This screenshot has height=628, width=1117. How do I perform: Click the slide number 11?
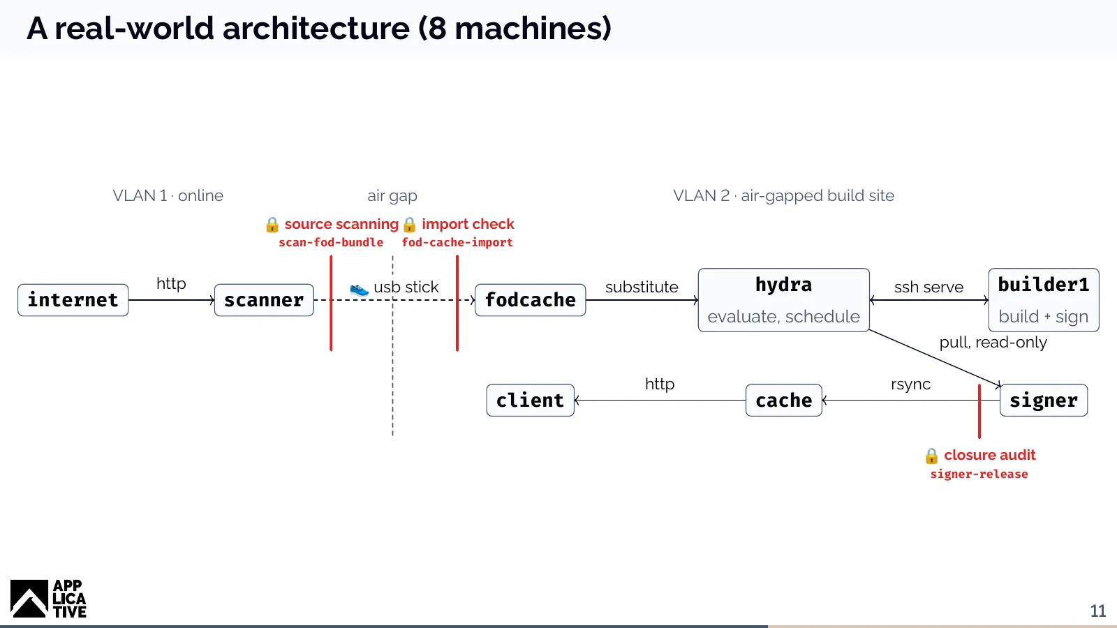[1098, 611]
